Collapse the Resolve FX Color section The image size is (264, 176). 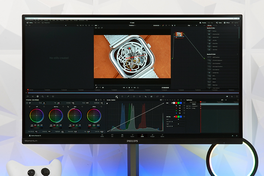[237, 54]
